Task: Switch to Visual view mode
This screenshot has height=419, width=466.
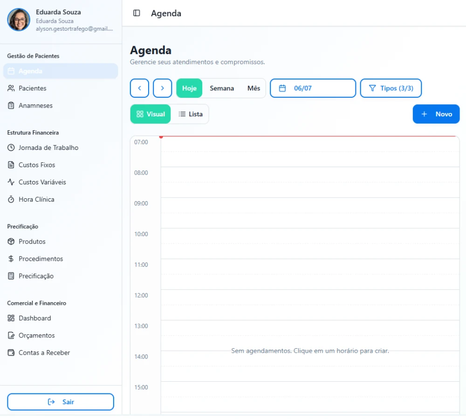Action: 151,114
